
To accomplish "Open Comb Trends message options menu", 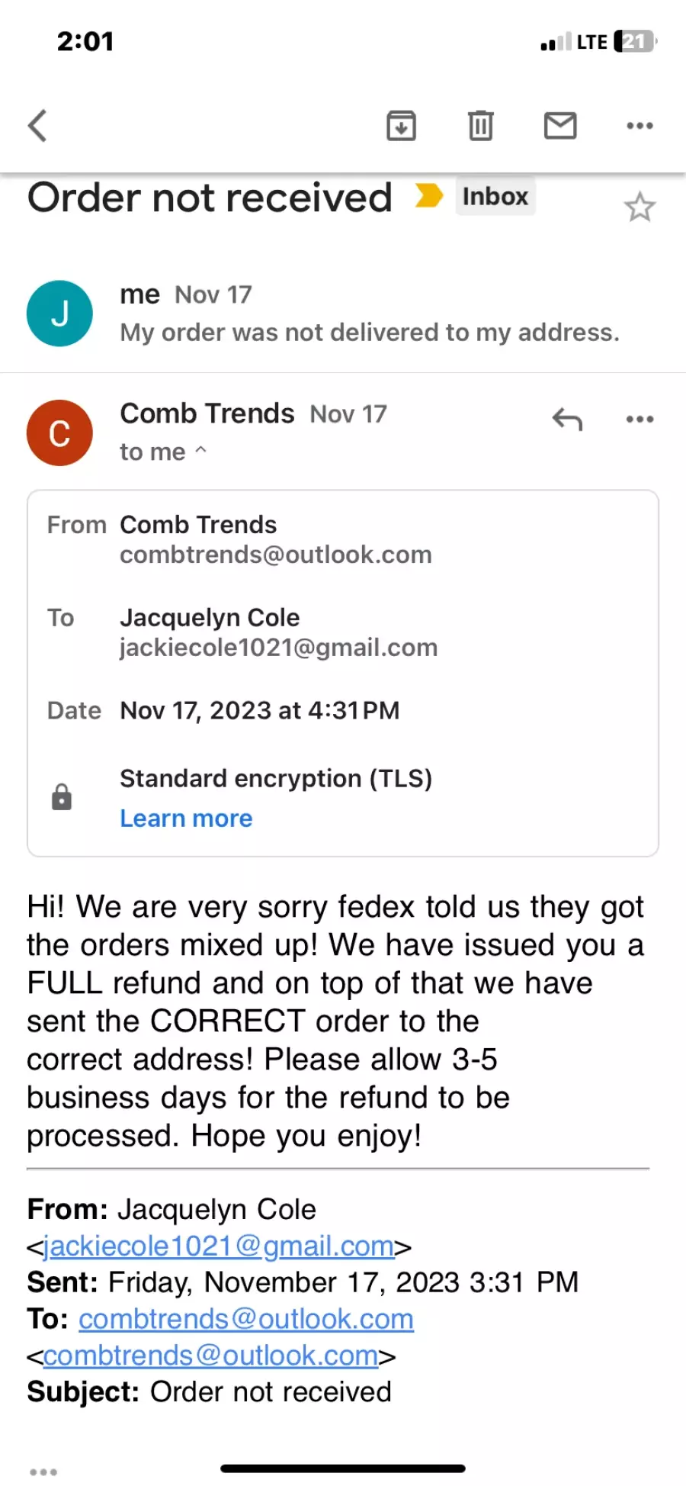I will [640, 419].
